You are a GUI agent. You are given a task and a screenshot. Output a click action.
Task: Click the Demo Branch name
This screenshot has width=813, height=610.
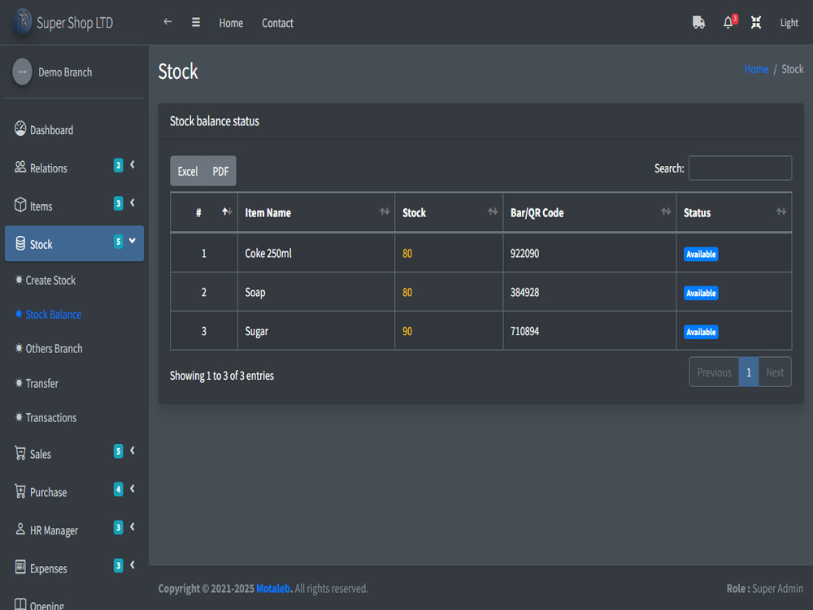tap(65, 72)
